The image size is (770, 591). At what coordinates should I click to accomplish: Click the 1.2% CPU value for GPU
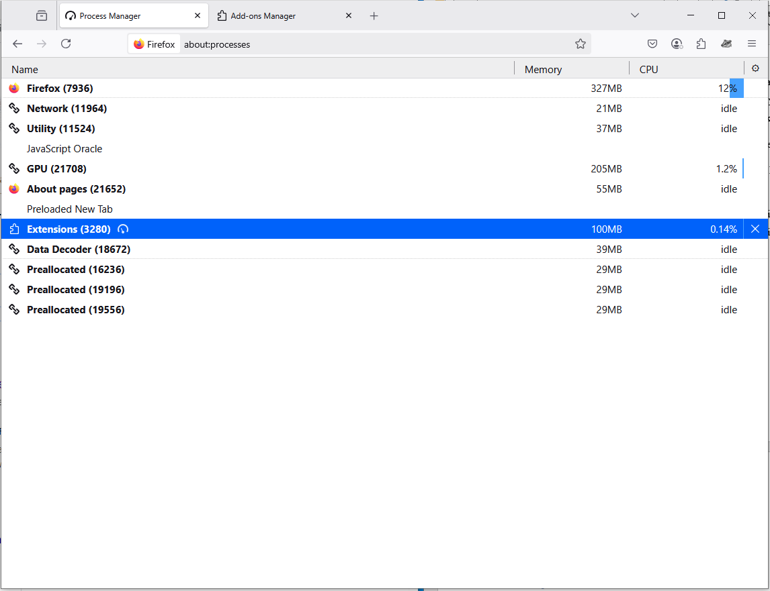pos(727,169)
